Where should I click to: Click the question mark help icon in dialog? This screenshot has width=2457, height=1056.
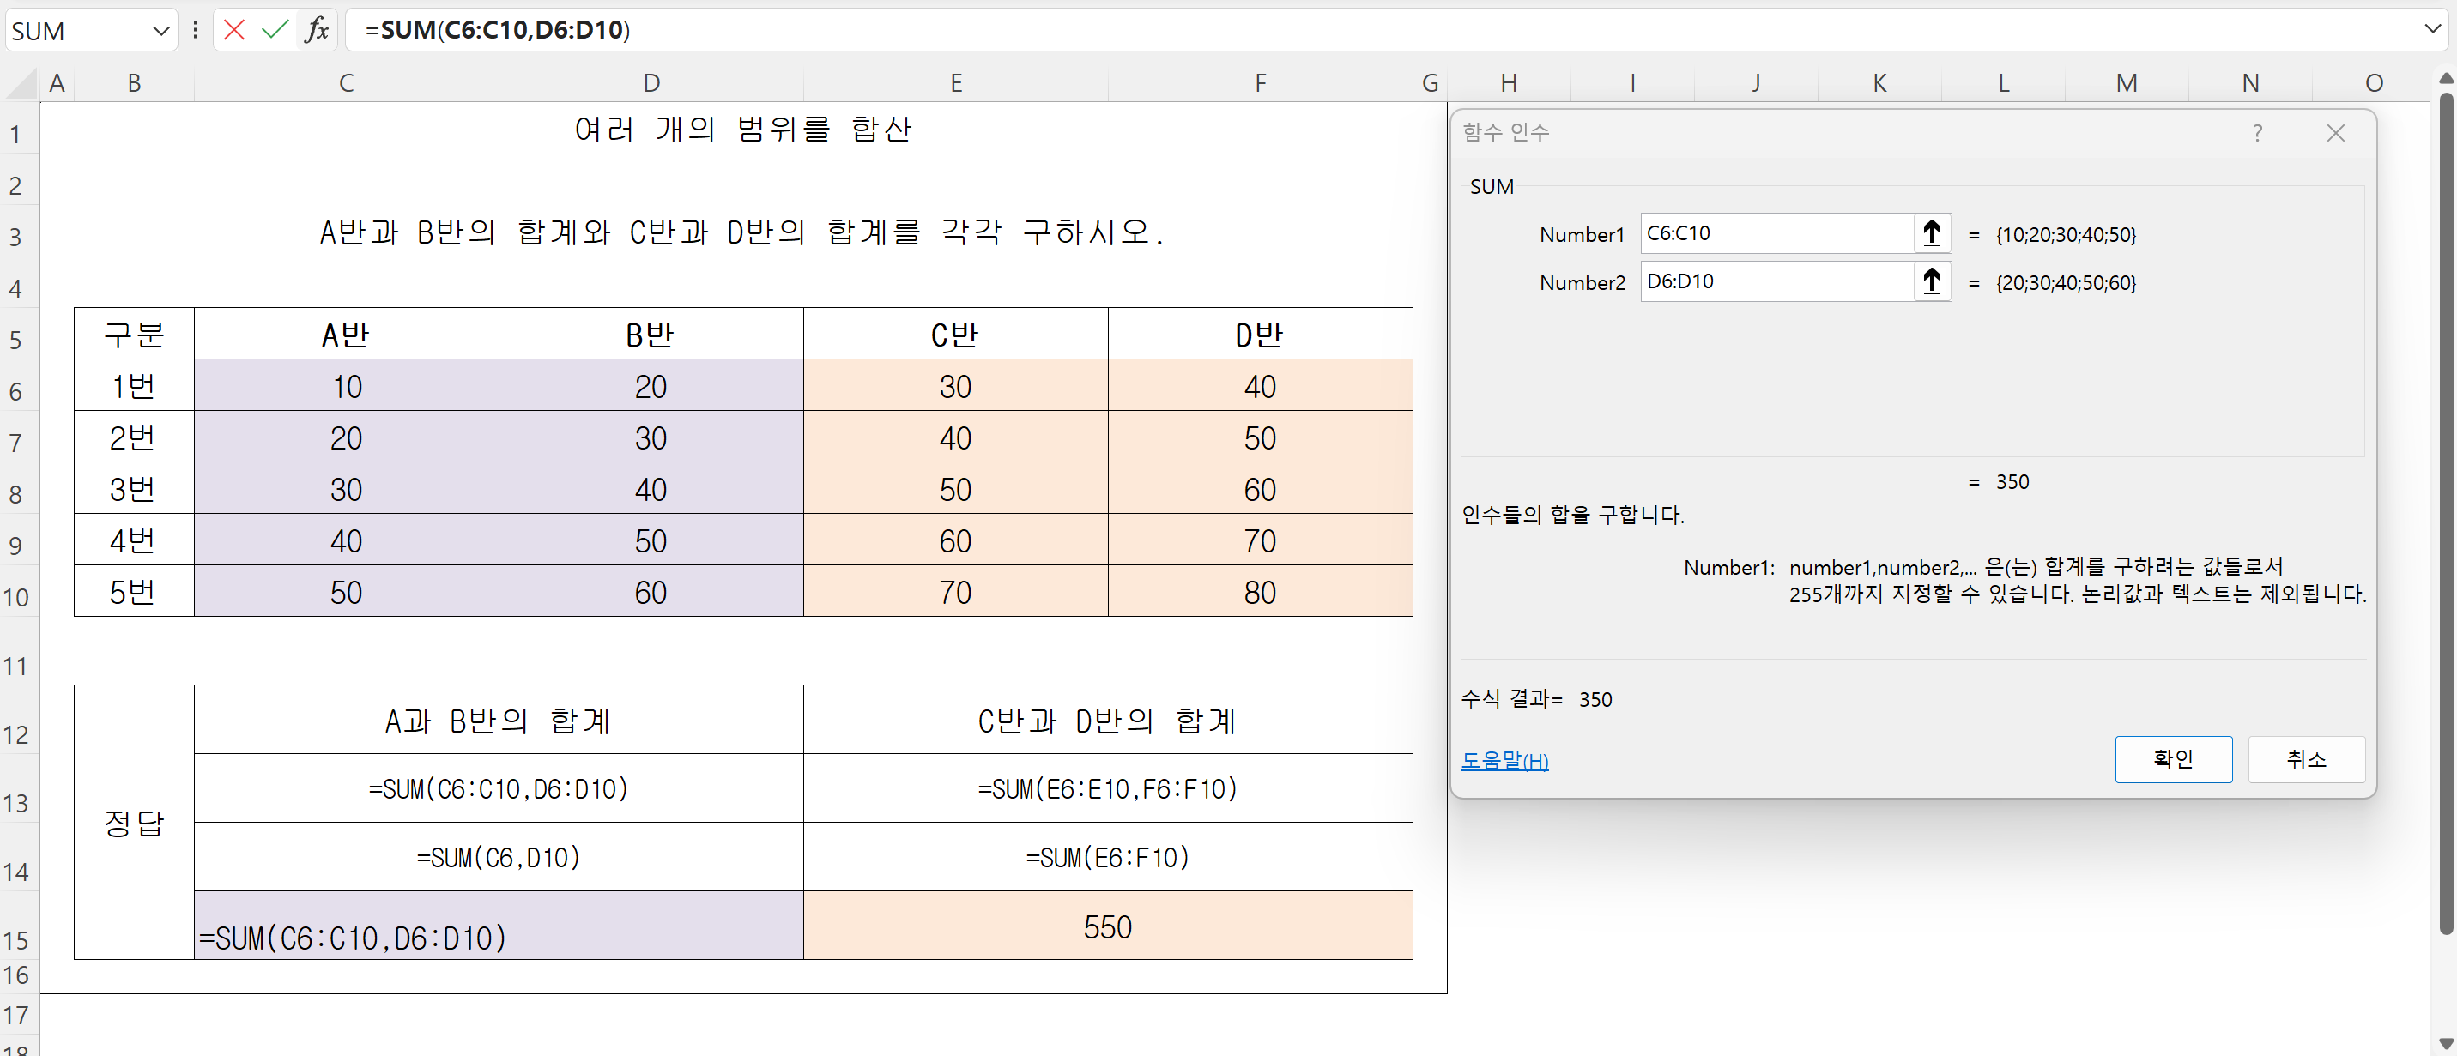click(x=2257, y=132)
